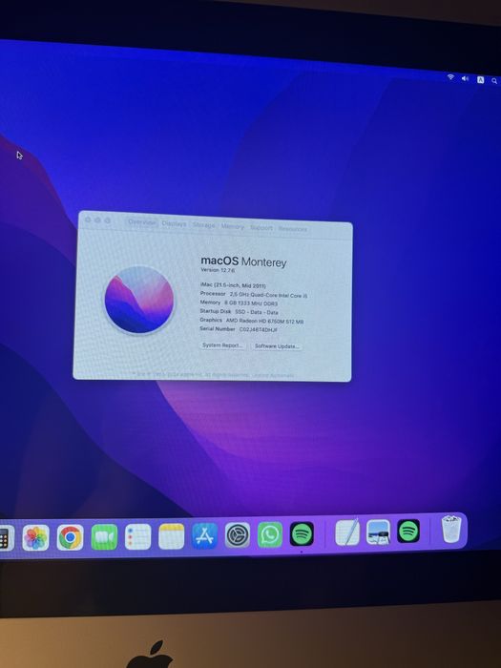Click the 'Version 12.7.6' text
The height and width of the screenshot is (668, 501).
pyautogui.click(x=218, y=270)
